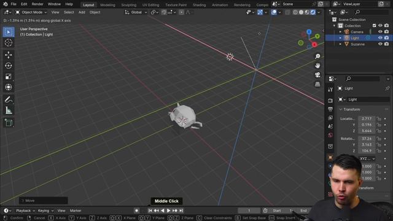Viewport: 393px width, 221px height.
Task: Select wireframe viewport shading
Action: (x=295, y=12)
